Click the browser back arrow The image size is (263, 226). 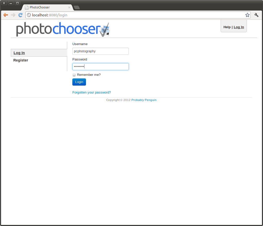6,15
